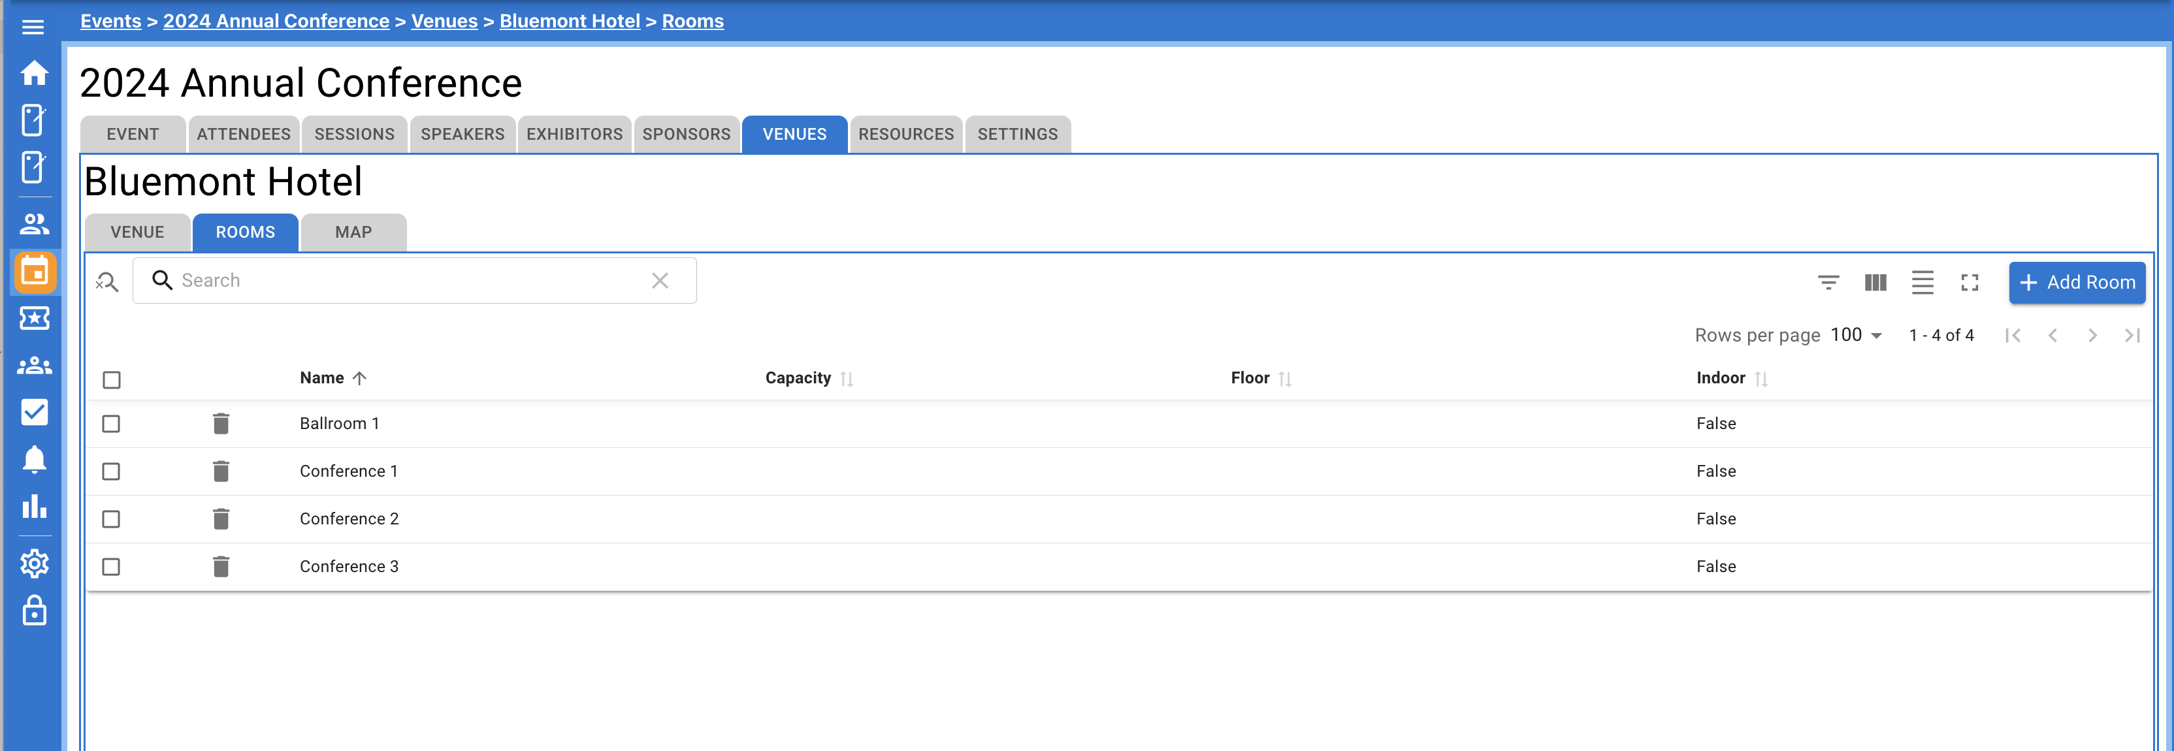The image size is (2174, 751).
Task: Open the Notifications bell in sidebar
Action: (34, 459)
